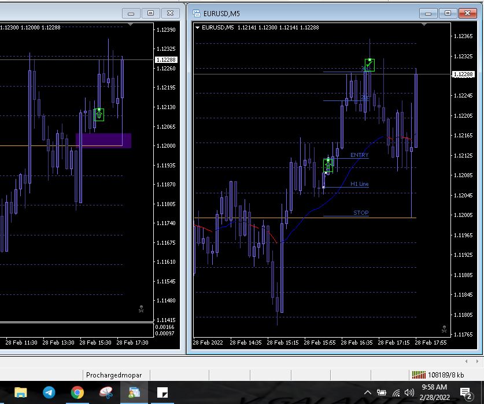Viewport: 484px width, 404px height.
Task: Click the right scroll arrow under the charts
Action: 477,361
